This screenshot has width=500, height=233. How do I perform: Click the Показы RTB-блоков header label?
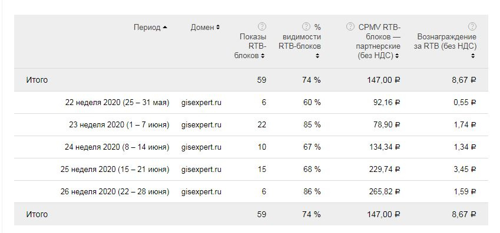pyautogui.click(x=250, y=46)
